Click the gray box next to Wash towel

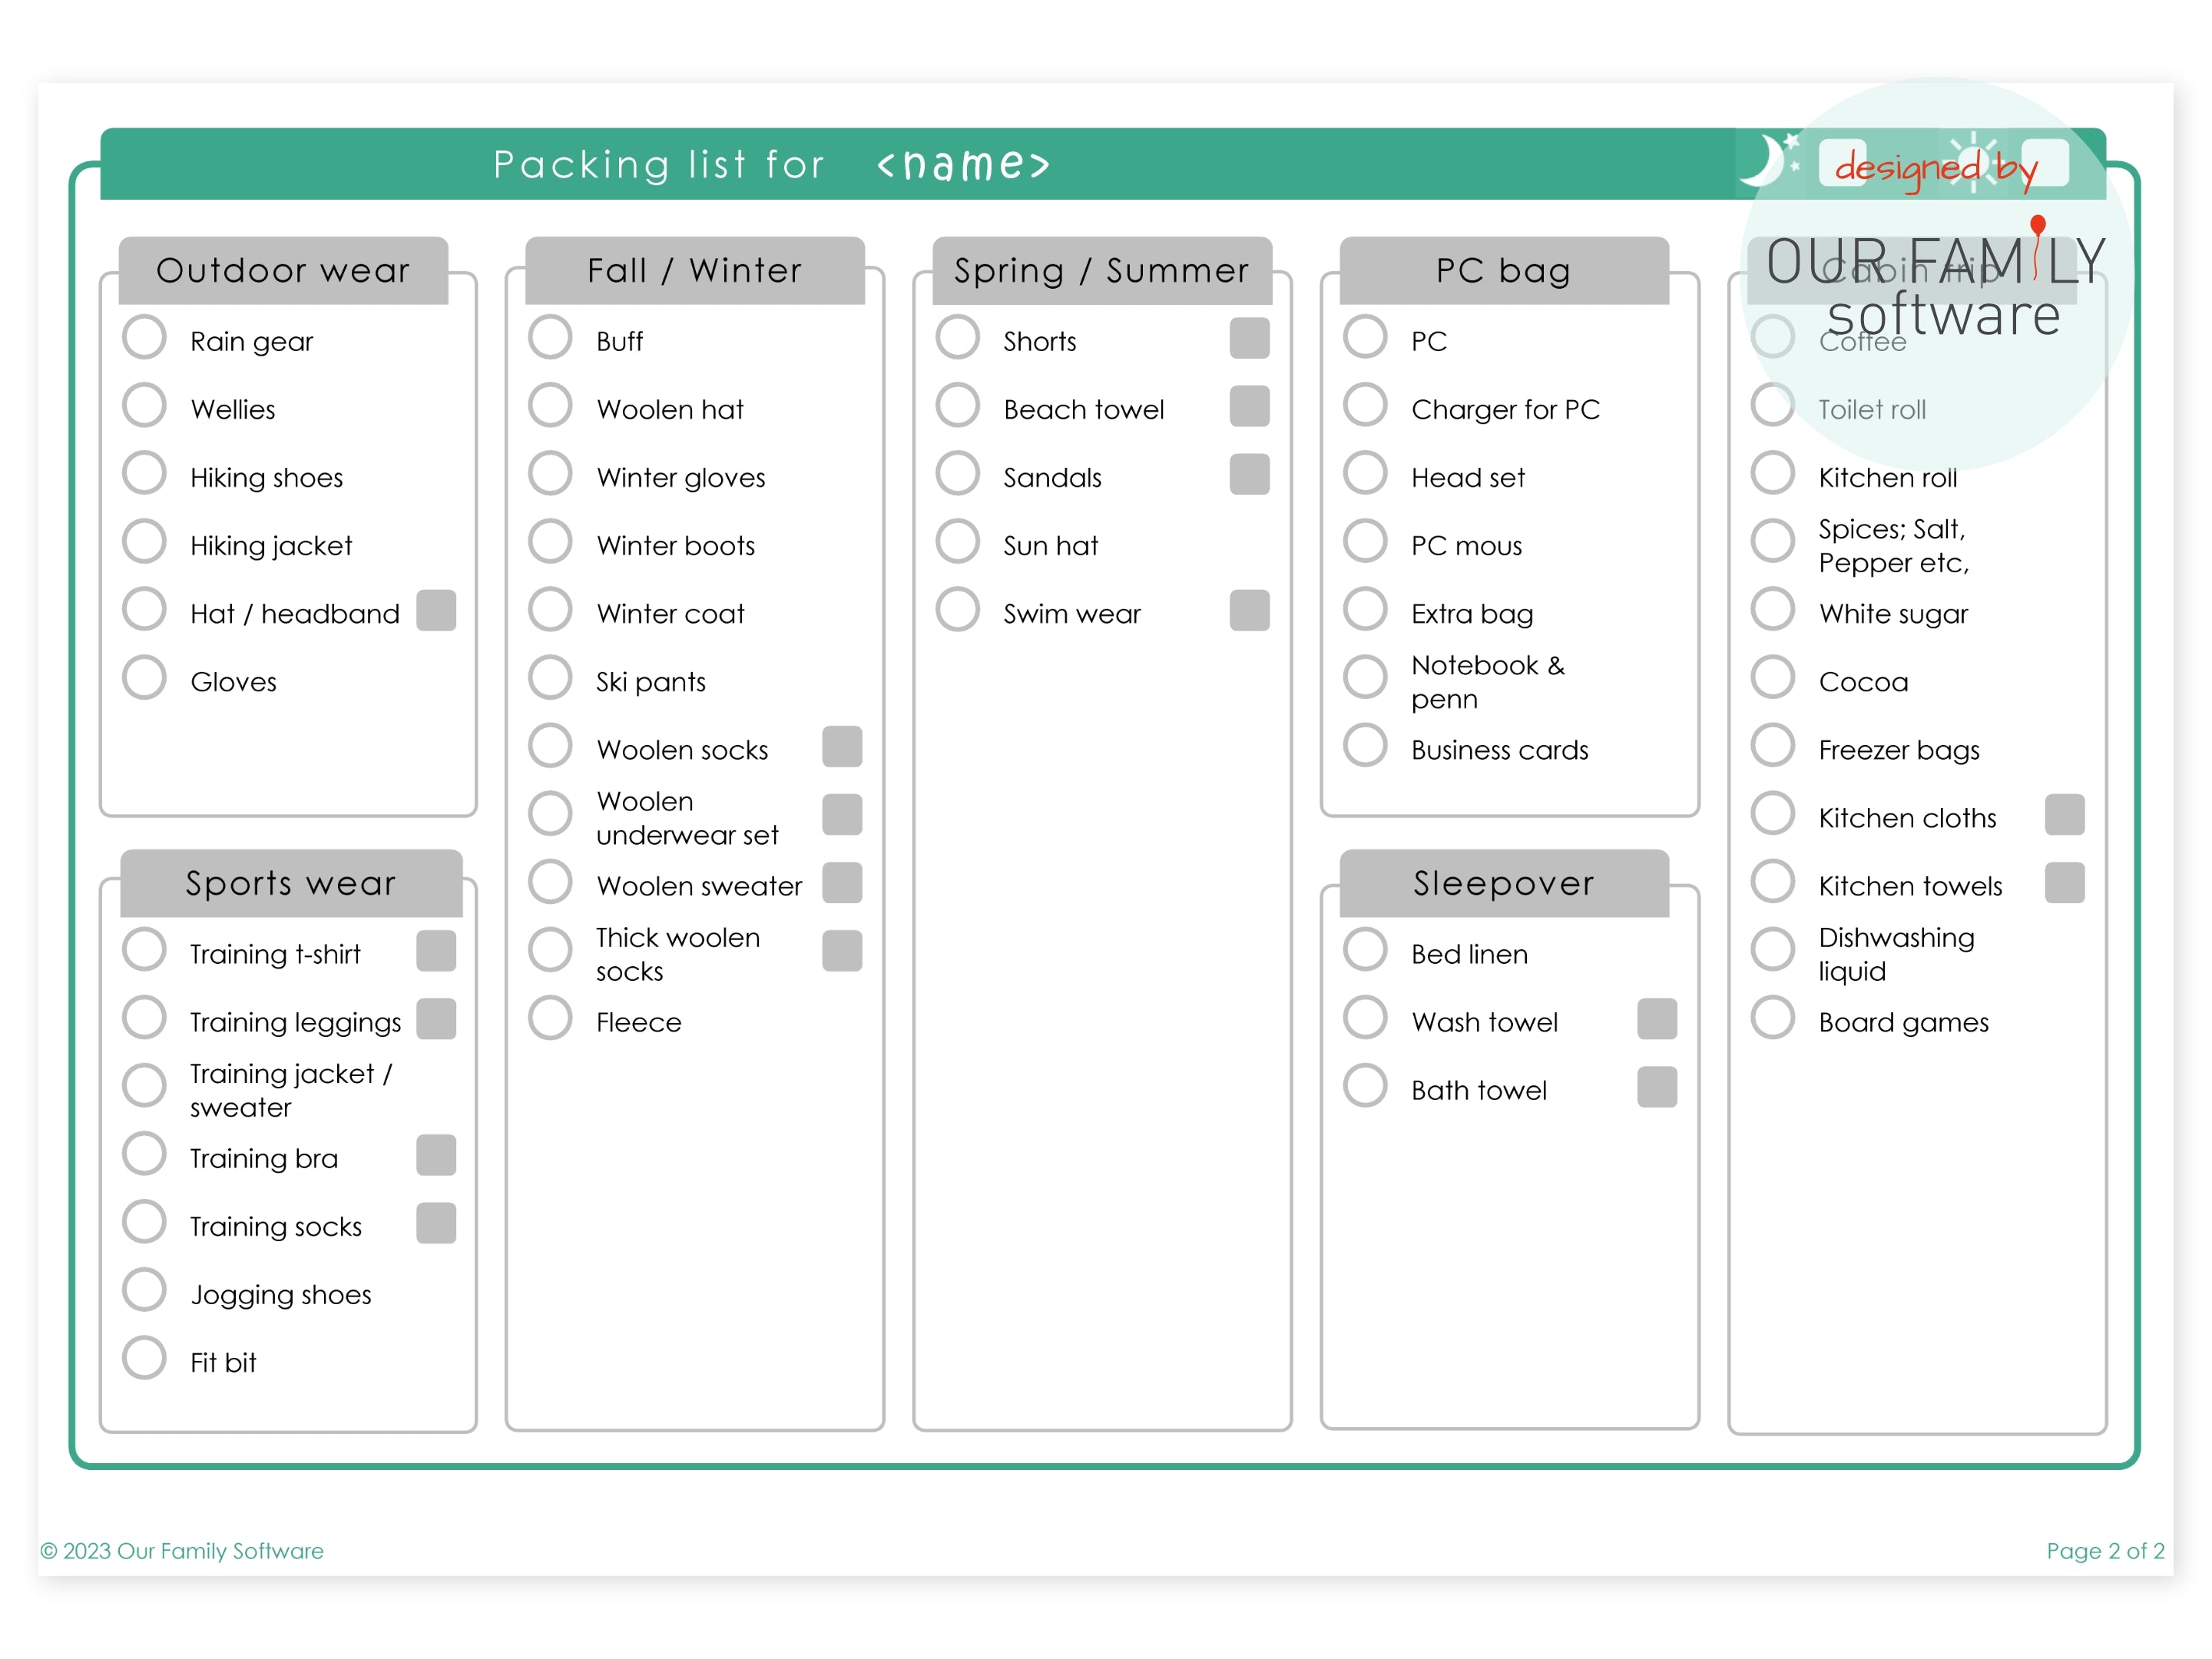pos(1657,1018)
